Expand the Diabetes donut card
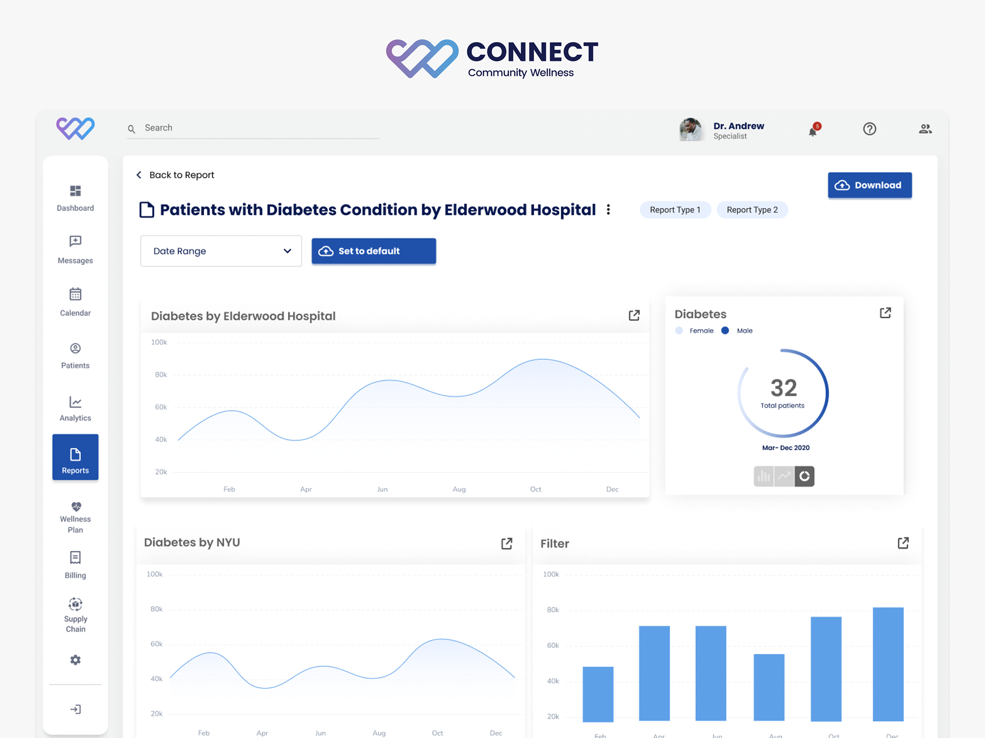The height and width of the screenshot is (738, 985). point(885,313)
